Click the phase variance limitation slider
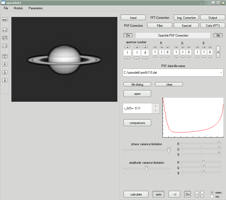Image resolution: width=226 pixels, height=200 pixels. coord(169,150)
